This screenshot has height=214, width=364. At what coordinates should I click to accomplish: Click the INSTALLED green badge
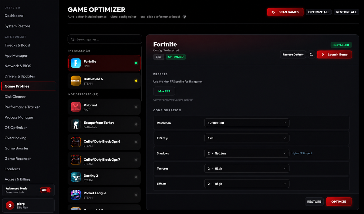pyautogui.click(x=341, y=45)
